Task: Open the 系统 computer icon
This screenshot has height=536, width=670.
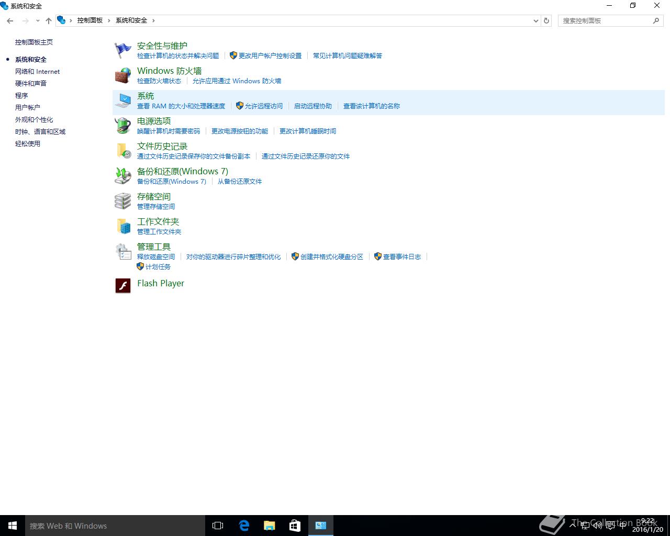Action: [123, 100]
